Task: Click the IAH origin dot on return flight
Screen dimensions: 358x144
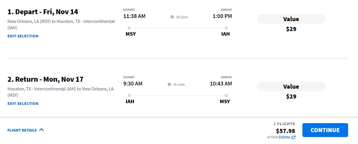Action: coord(129,95)
